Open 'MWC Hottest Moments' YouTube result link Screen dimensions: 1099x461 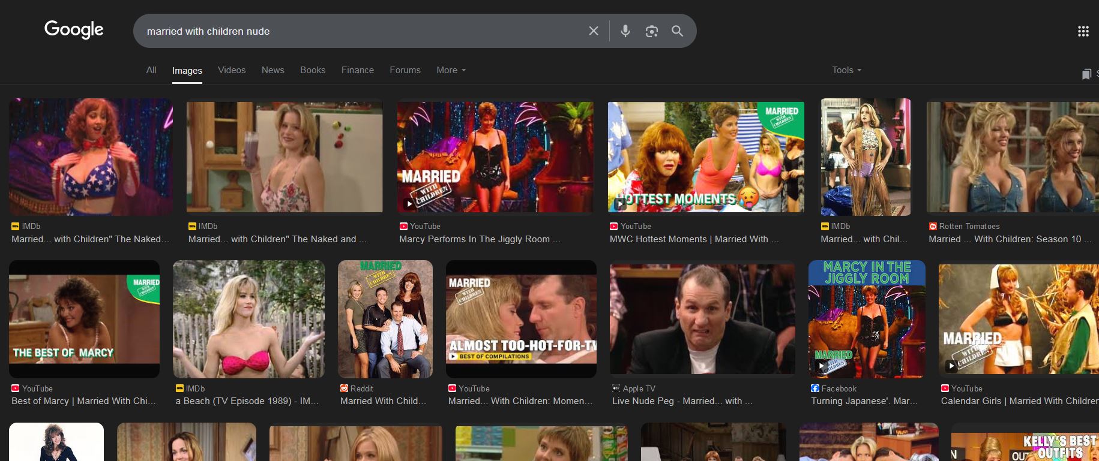click(x=694, y=239)
